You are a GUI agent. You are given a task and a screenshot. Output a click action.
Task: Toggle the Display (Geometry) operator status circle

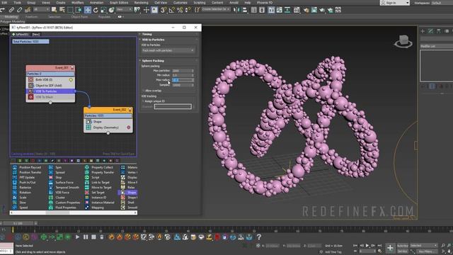(129, 127)
